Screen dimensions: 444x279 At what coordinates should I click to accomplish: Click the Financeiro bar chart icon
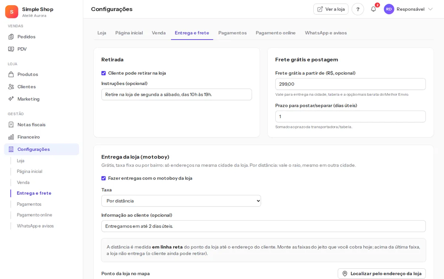(11, 137)
